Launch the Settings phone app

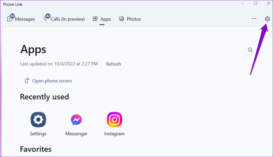[x=38, y=120]
